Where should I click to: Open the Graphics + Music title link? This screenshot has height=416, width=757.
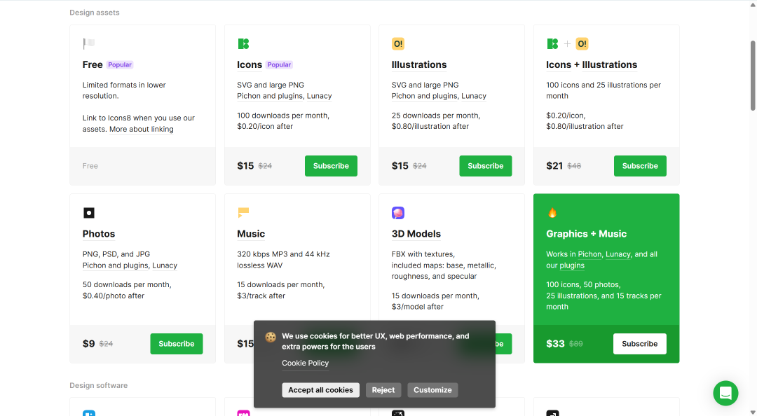pos(586,234)
